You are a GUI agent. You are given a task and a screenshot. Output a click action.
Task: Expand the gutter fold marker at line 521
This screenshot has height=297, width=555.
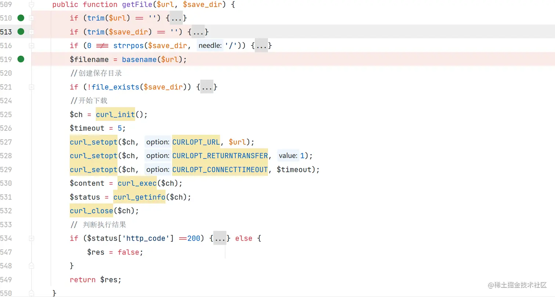click(x=32, y=87)
